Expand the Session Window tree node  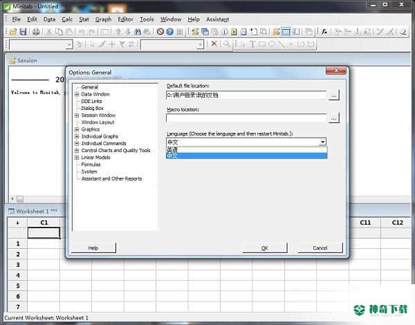click(x=77, y=115)
